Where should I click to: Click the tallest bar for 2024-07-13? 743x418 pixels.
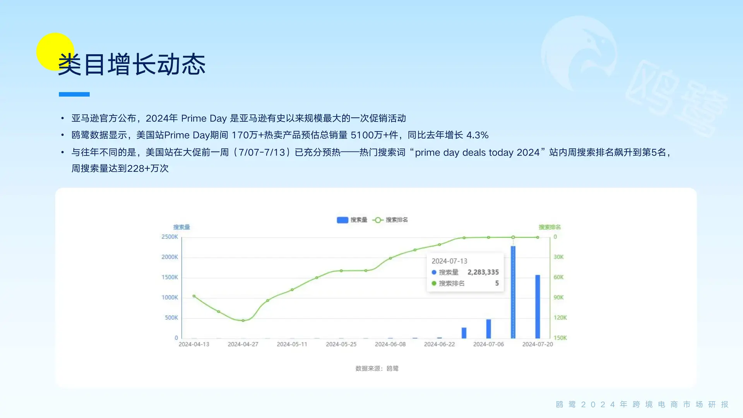coord(513,294)
